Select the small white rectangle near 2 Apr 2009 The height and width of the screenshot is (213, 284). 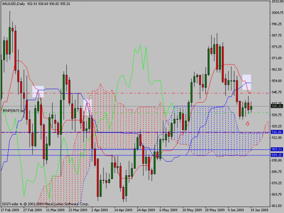88,107
